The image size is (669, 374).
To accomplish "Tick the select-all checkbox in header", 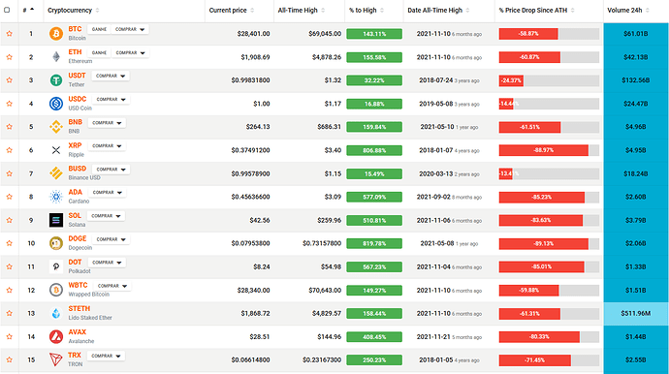I will (x=7, y=10).
